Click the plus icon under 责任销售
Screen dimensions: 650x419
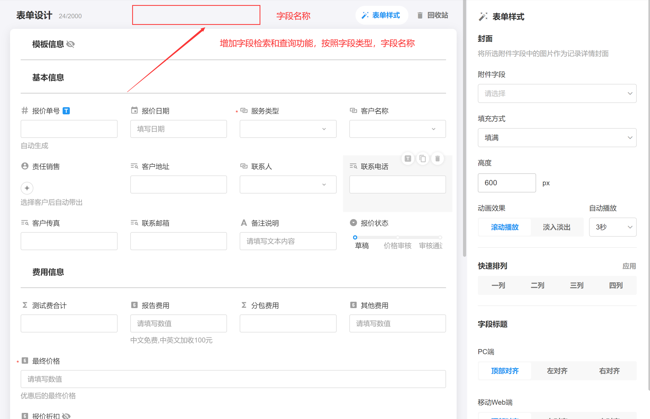[27, 188]
